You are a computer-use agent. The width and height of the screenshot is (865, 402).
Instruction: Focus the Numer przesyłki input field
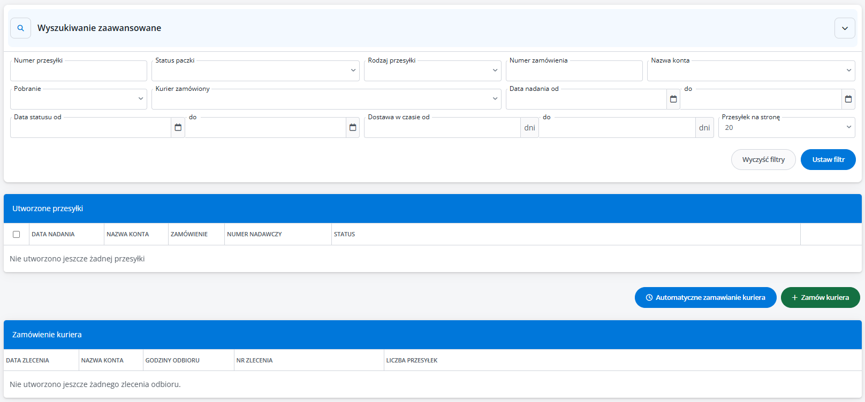(78, 71)
